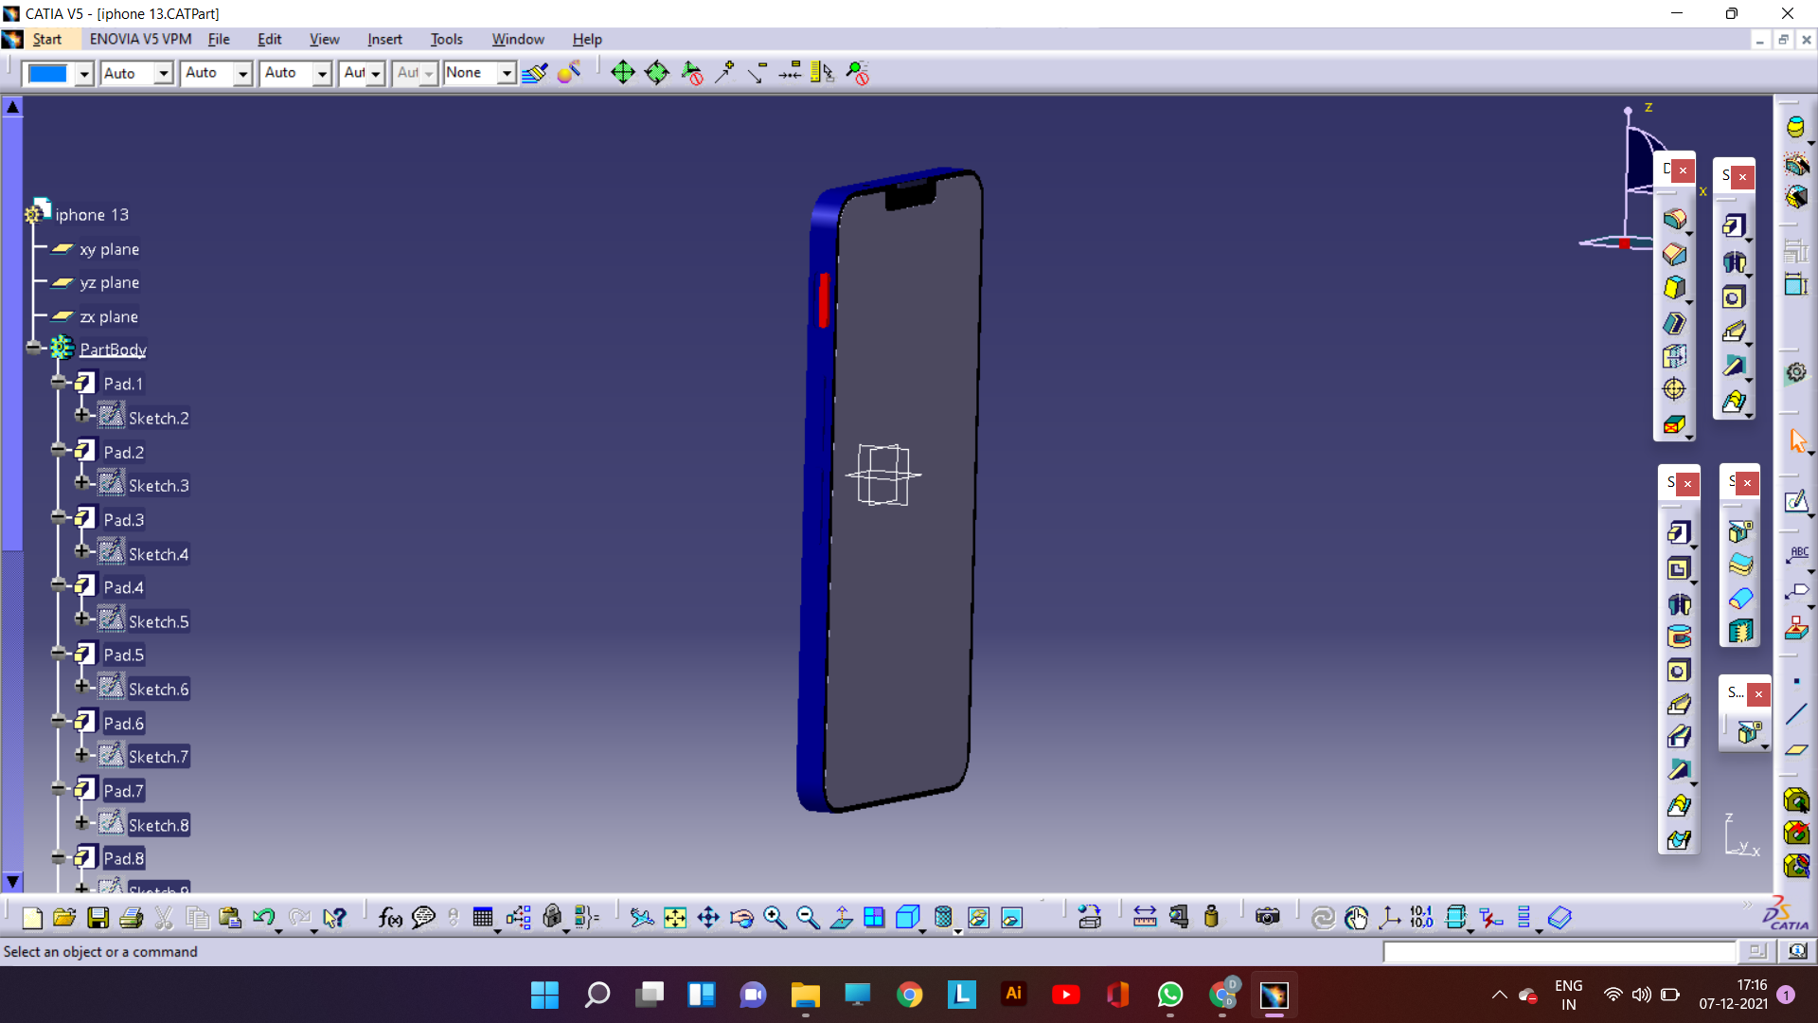Save the part with the floppy icon

coord(98,917)
